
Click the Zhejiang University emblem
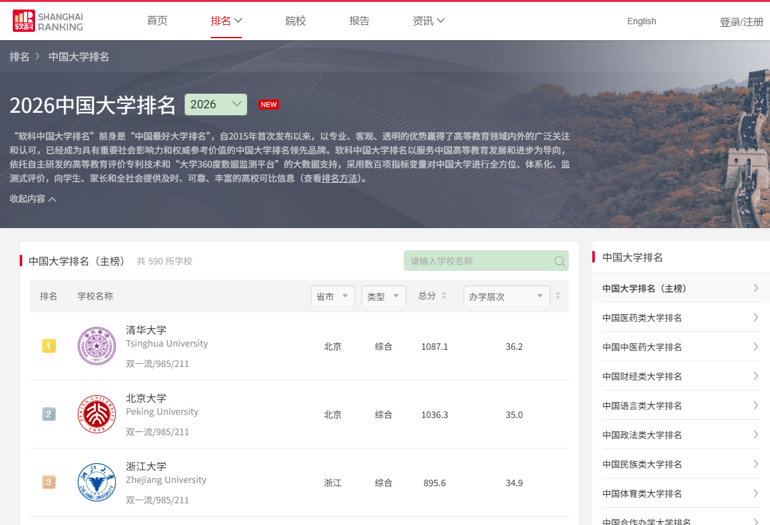click(97, 482)
